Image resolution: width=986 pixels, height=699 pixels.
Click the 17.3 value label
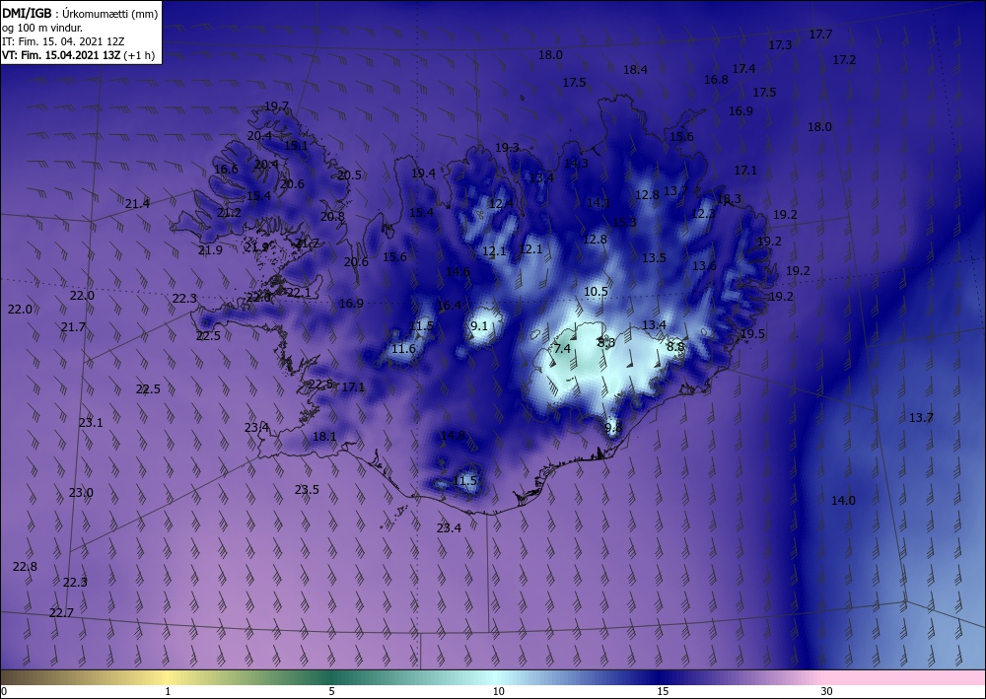pos(780,45)
